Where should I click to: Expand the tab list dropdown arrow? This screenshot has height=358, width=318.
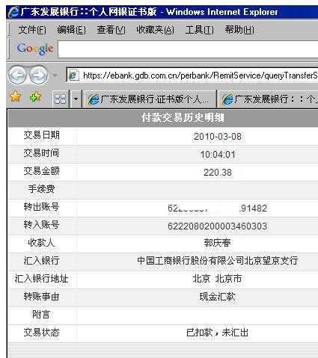pyautogui.click(x=76, y=99)
